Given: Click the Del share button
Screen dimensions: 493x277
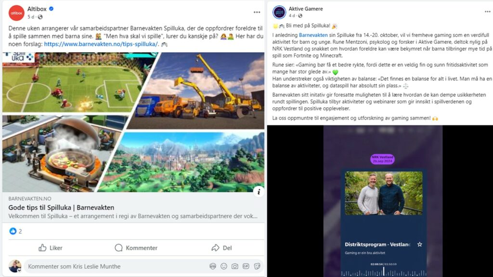Looking at the screenshot, I should tap(221, 248).
